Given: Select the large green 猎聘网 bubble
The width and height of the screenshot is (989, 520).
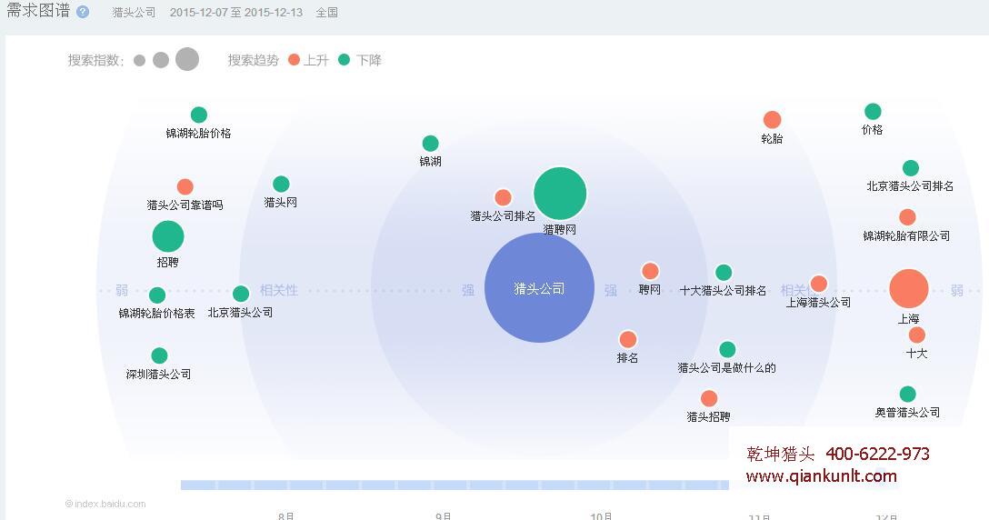Looking at the screenshot, I should 560,194.
